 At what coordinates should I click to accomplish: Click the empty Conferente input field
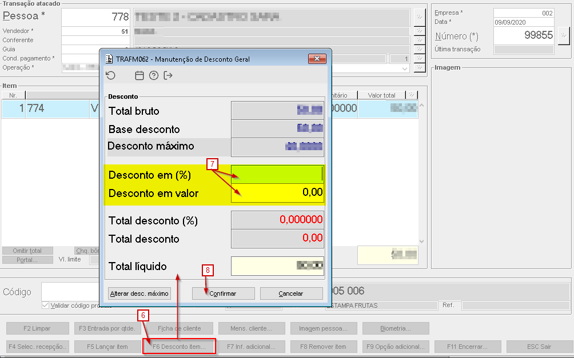coord(95,40)
